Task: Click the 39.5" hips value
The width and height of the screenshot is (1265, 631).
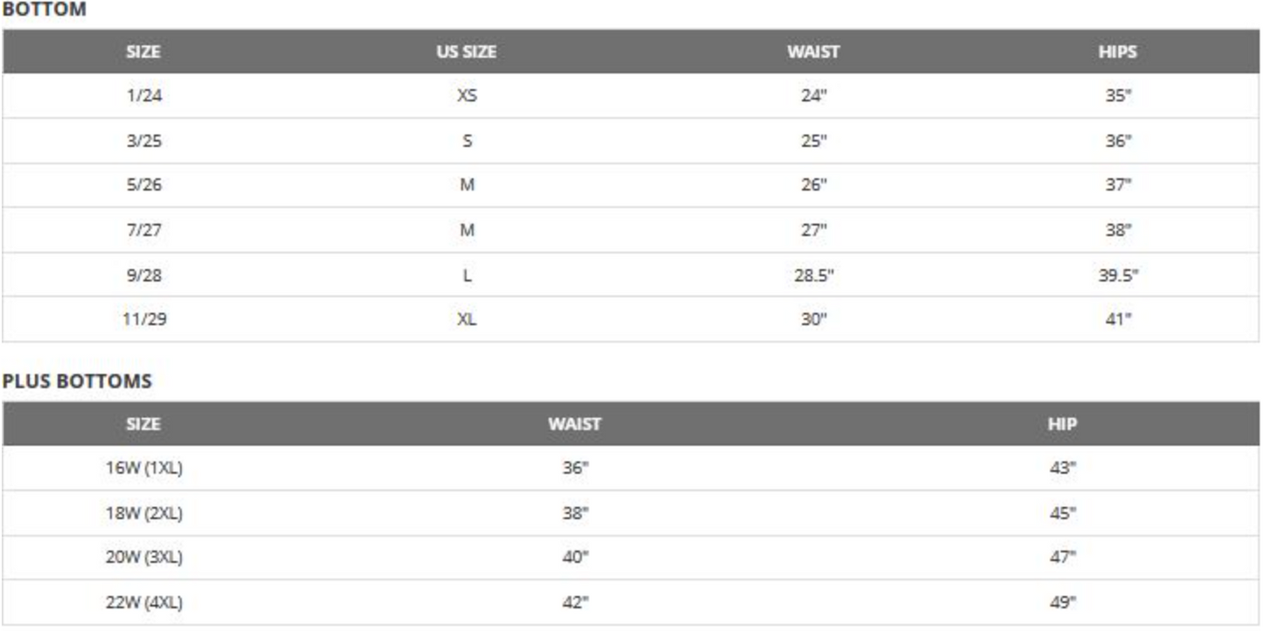Action: coord(1118,276)
